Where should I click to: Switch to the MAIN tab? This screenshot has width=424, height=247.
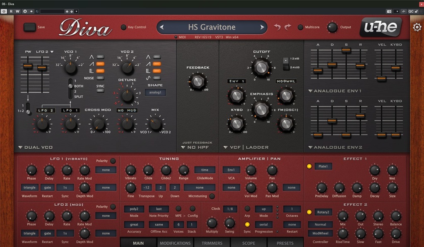coord(138,243)
